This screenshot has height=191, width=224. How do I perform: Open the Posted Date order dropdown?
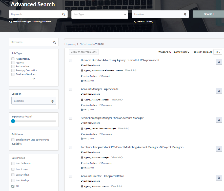click(181, 52)
